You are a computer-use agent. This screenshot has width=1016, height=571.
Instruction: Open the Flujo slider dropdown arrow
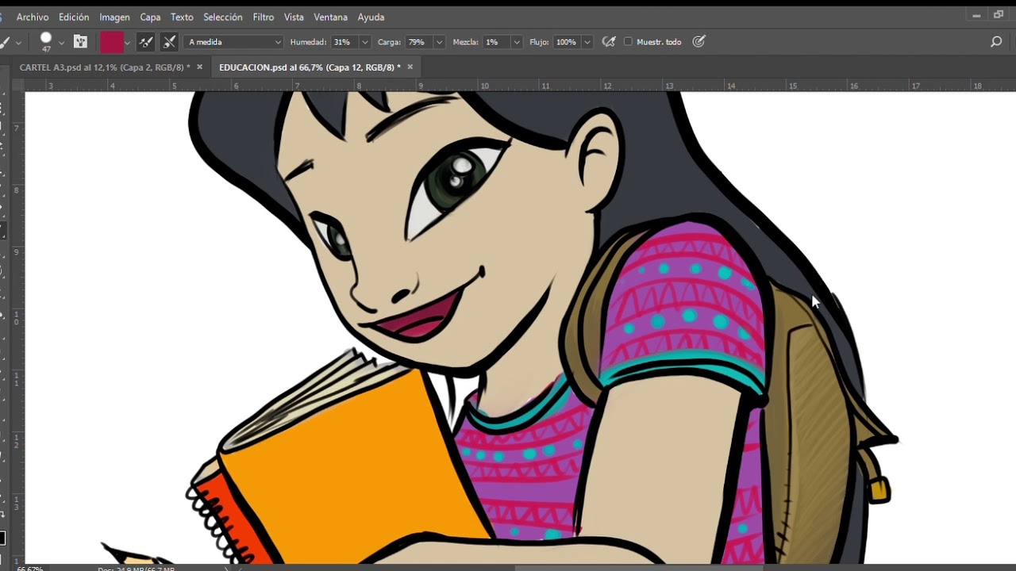[x=587, y=42]
